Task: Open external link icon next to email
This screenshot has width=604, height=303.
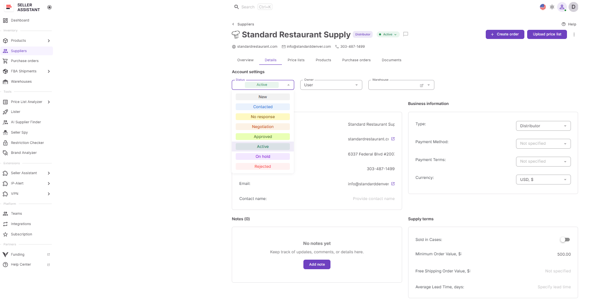Action: point(393,184)
